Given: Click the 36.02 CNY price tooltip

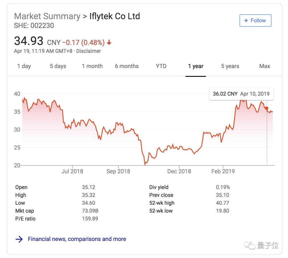Looking at the screenshot, I should [241, 94].
